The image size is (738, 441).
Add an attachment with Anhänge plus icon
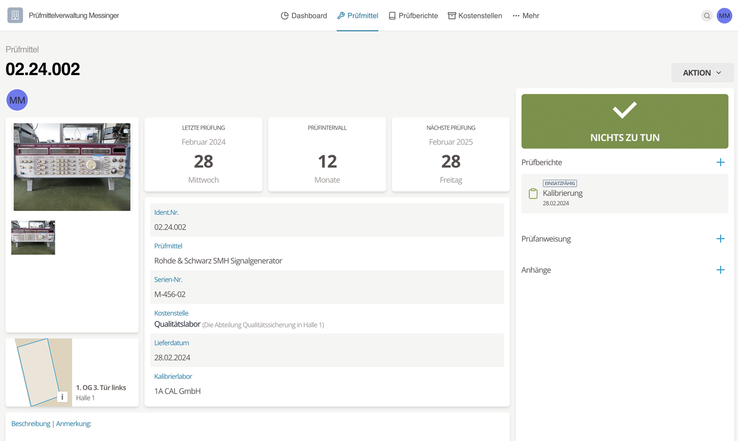[x=721, y=270]
